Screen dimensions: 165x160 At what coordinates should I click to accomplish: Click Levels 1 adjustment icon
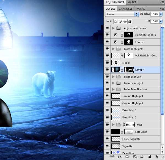click(116, 42)
